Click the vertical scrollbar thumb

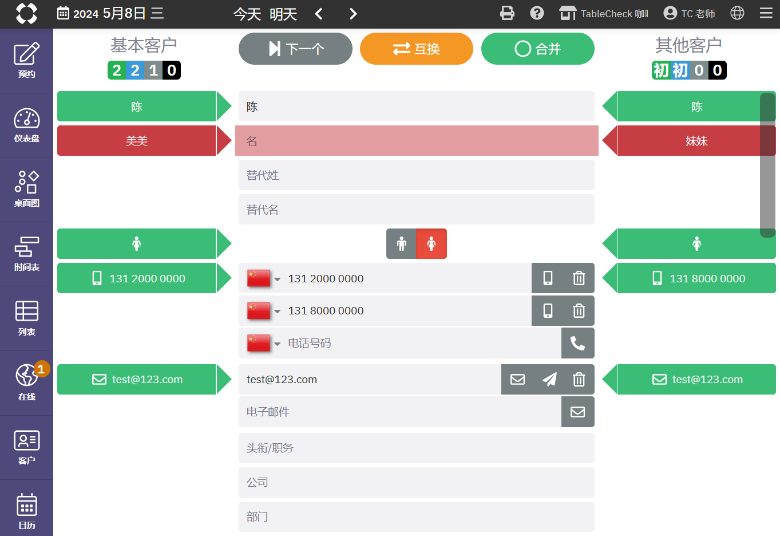click(x=767, y=165)
